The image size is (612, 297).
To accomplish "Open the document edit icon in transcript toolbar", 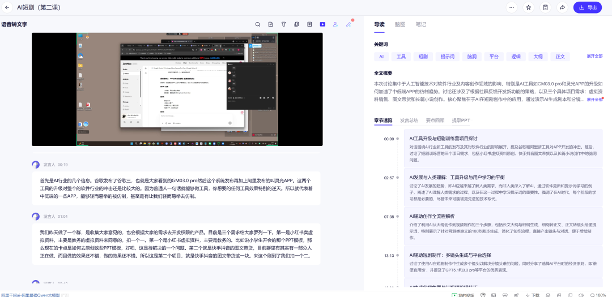I will pyautogui.click(x=270, y=24).
